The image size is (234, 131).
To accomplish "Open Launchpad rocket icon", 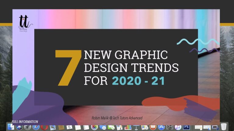I will (28, 127).
